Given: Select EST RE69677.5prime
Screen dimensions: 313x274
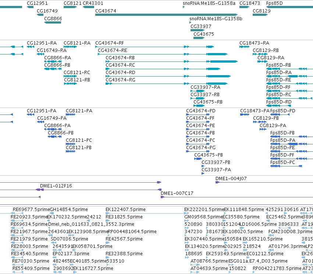Looking at the screenshot, I should click(31, 210).
